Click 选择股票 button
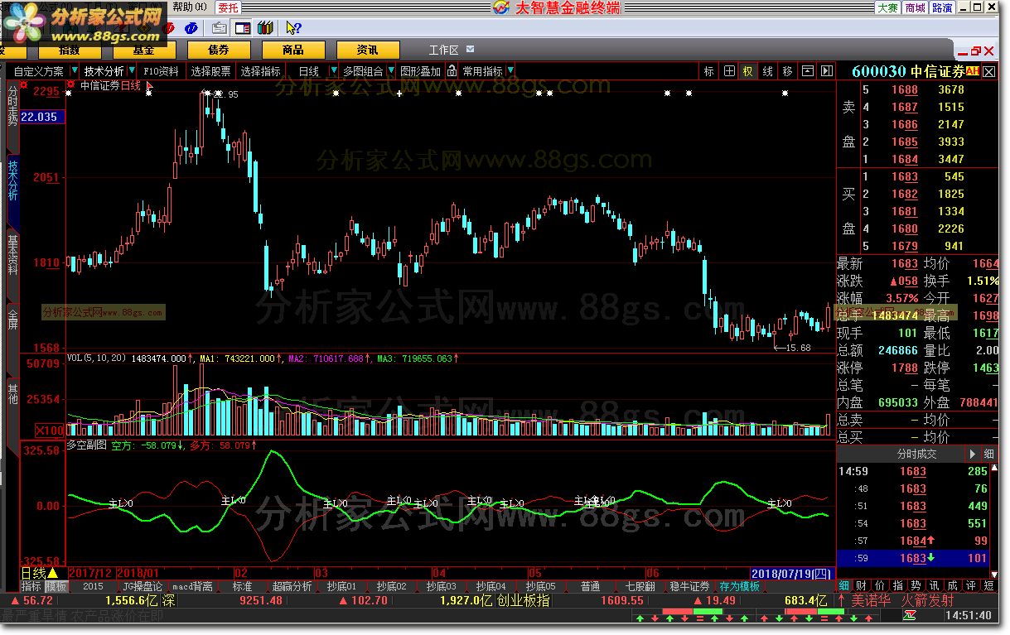This screenshot has width=1010, height=635. point(210,71)
